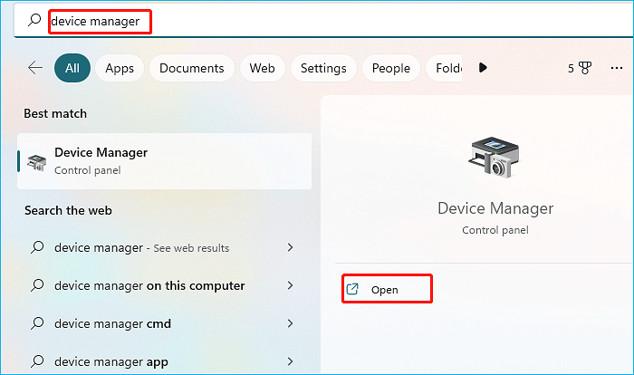Switch to the Apps filter tab
The width and height of the screenshot is (634, 375).
coord(120,68)
